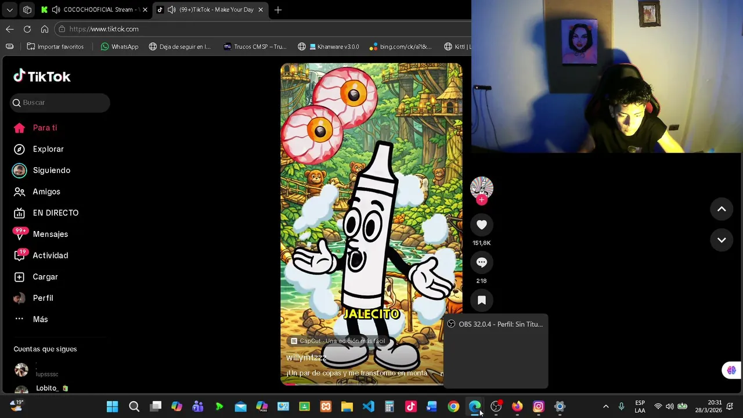View site info lock icon
Screen dimensions: 743x418
tap(62, 29)
